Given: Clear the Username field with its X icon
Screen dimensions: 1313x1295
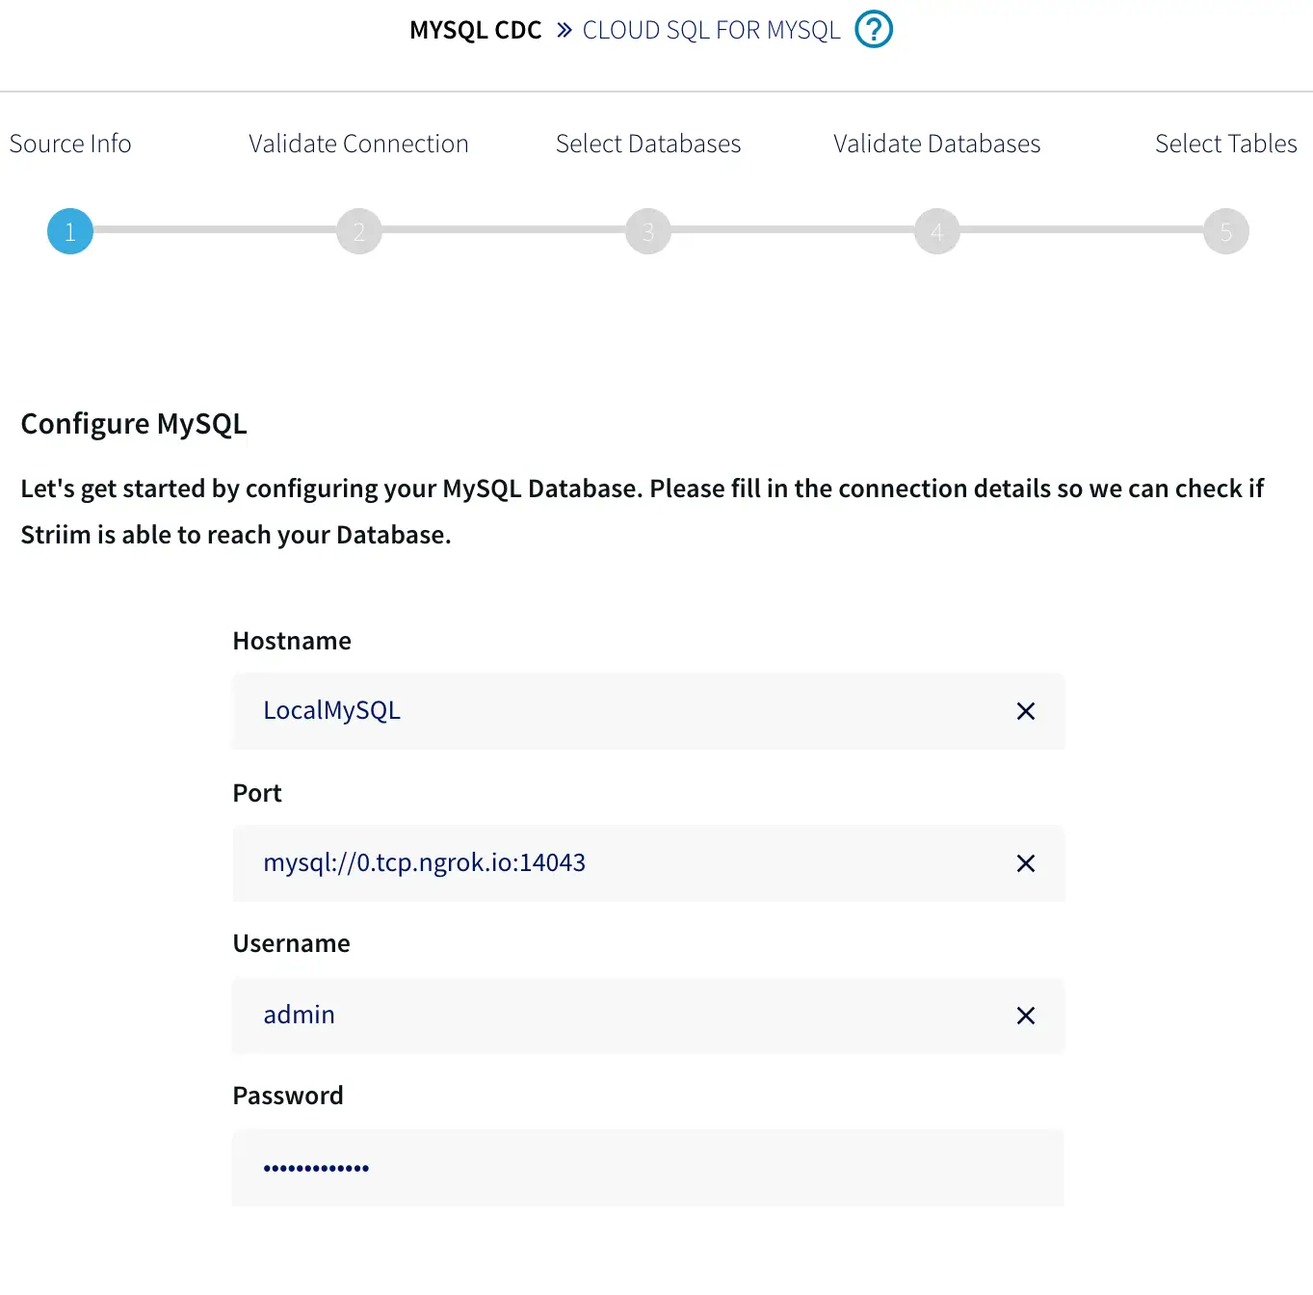Looking at the screenshot, I should [x=1026, y=1016].
